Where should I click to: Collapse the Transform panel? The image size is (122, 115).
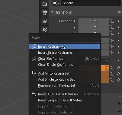(x=52, y=12)
